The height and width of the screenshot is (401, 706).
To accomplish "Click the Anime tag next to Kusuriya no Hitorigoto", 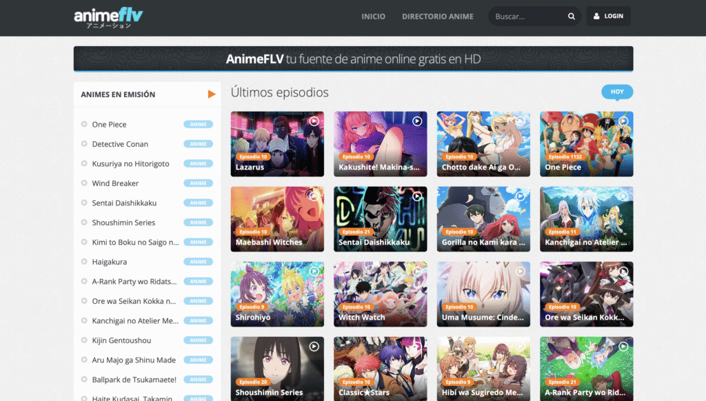I will (198, 163).
